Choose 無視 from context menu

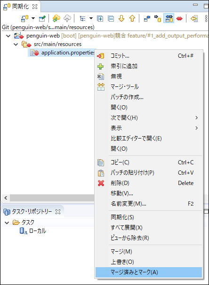point(148,77)
